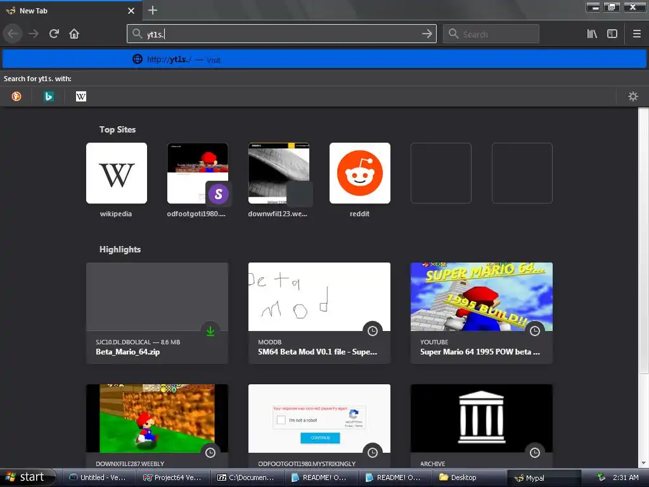Click history clock icon on Archive card
The height and width of the screenshot is (487, 649).
(x=535, y=453)
